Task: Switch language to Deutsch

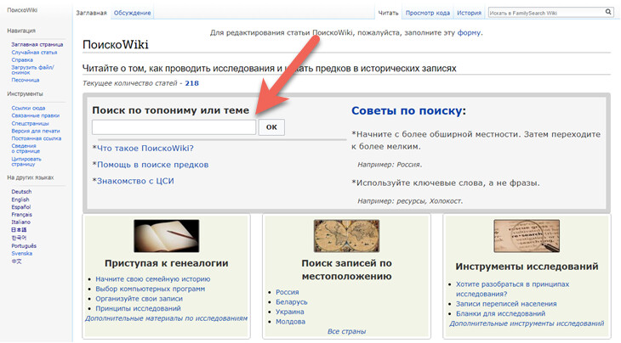Action: coord(21,192)
